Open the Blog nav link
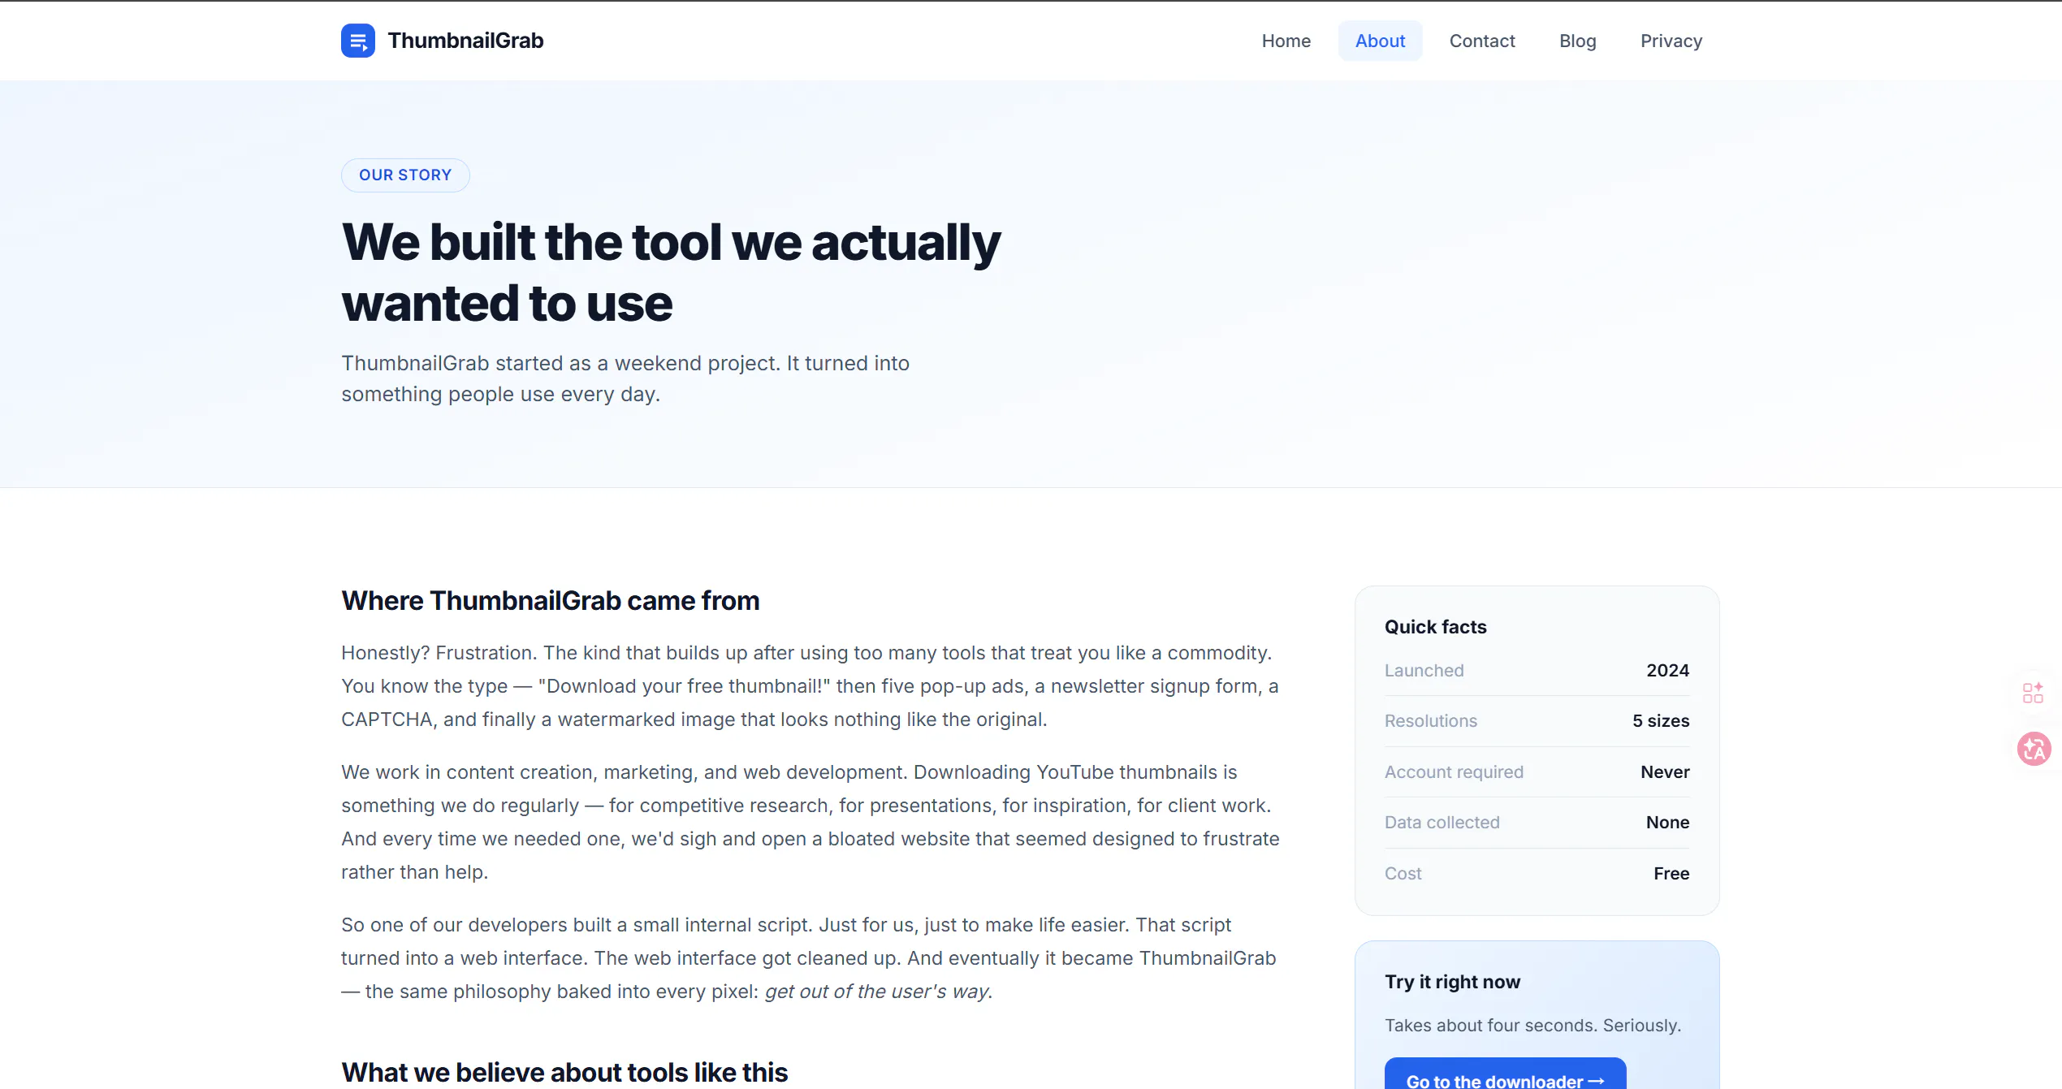Image resolution: width=2062 pixels, height=1089 pixels. click(x=1577, y=41)
